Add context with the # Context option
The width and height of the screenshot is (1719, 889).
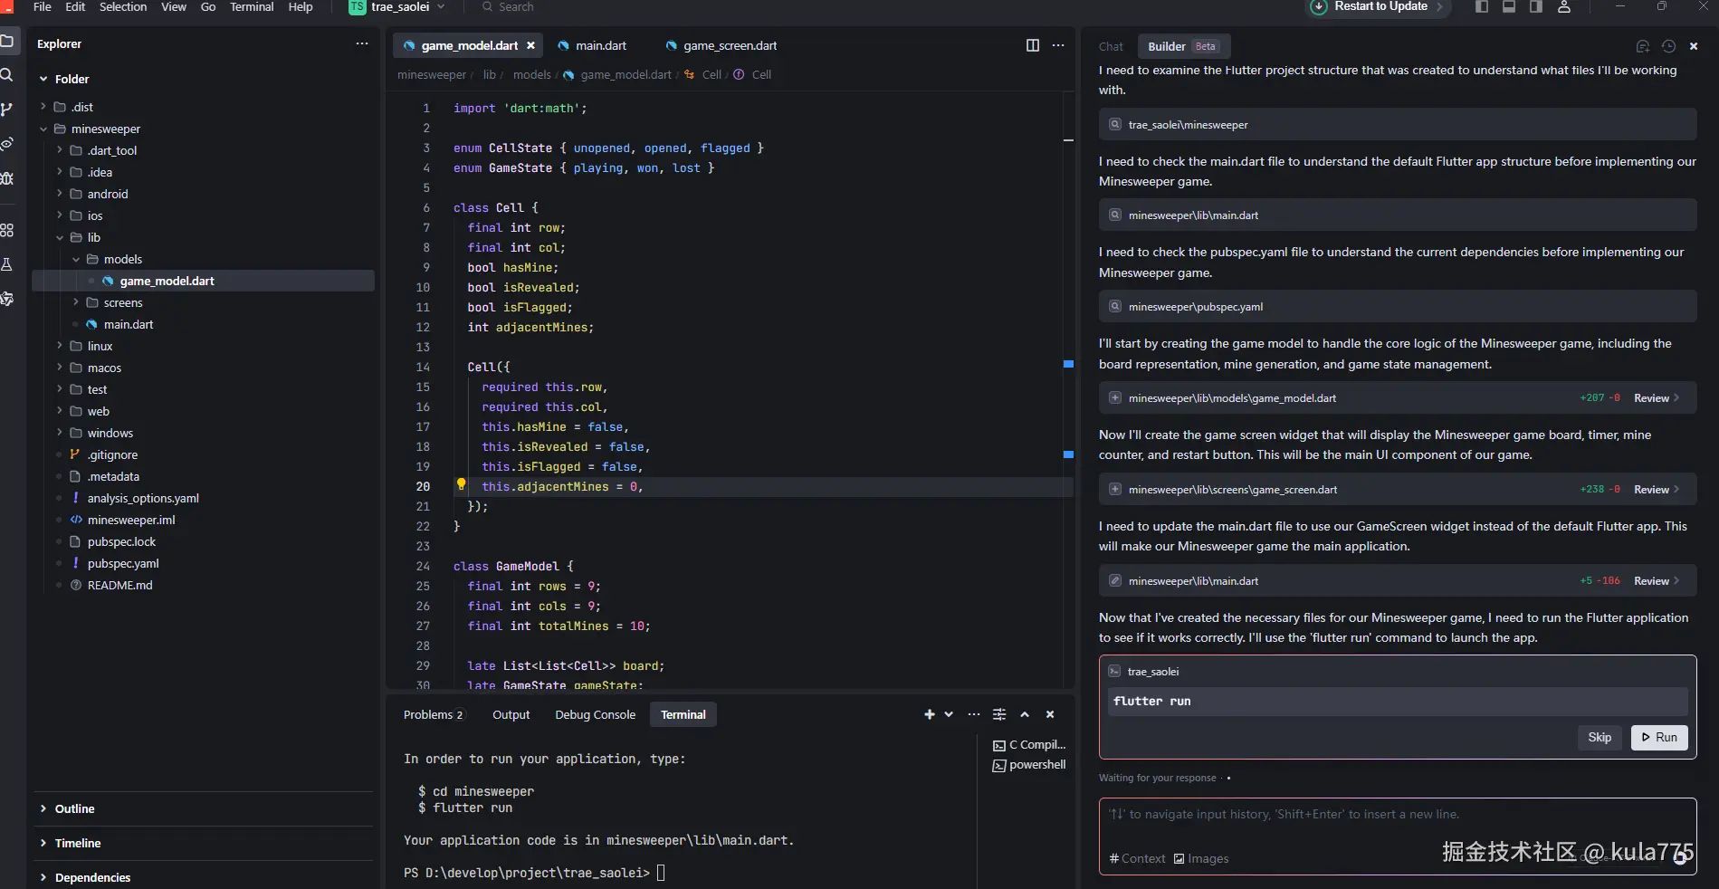pos(1137,858)
